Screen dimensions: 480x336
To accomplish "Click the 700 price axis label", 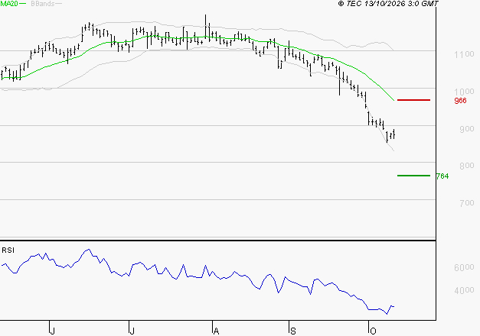I will [467, 203].
